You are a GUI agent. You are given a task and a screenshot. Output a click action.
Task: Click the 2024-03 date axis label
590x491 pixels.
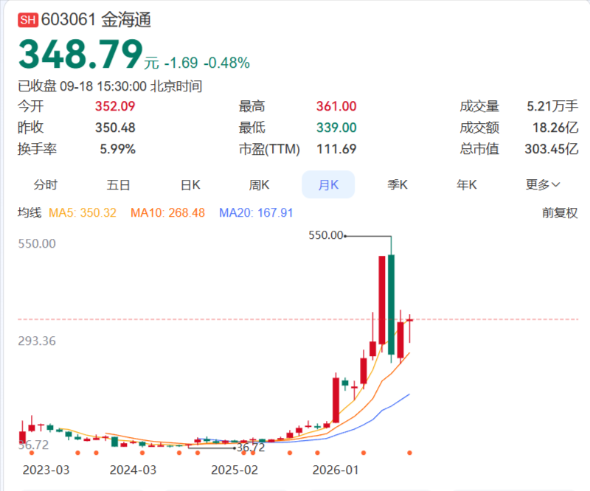coord(133,470)
